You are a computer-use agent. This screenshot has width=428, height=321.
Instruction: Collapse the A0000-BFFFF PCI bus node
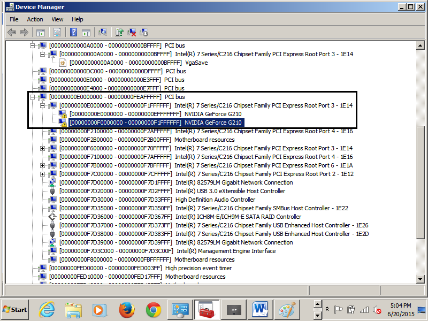click(32, 45)
